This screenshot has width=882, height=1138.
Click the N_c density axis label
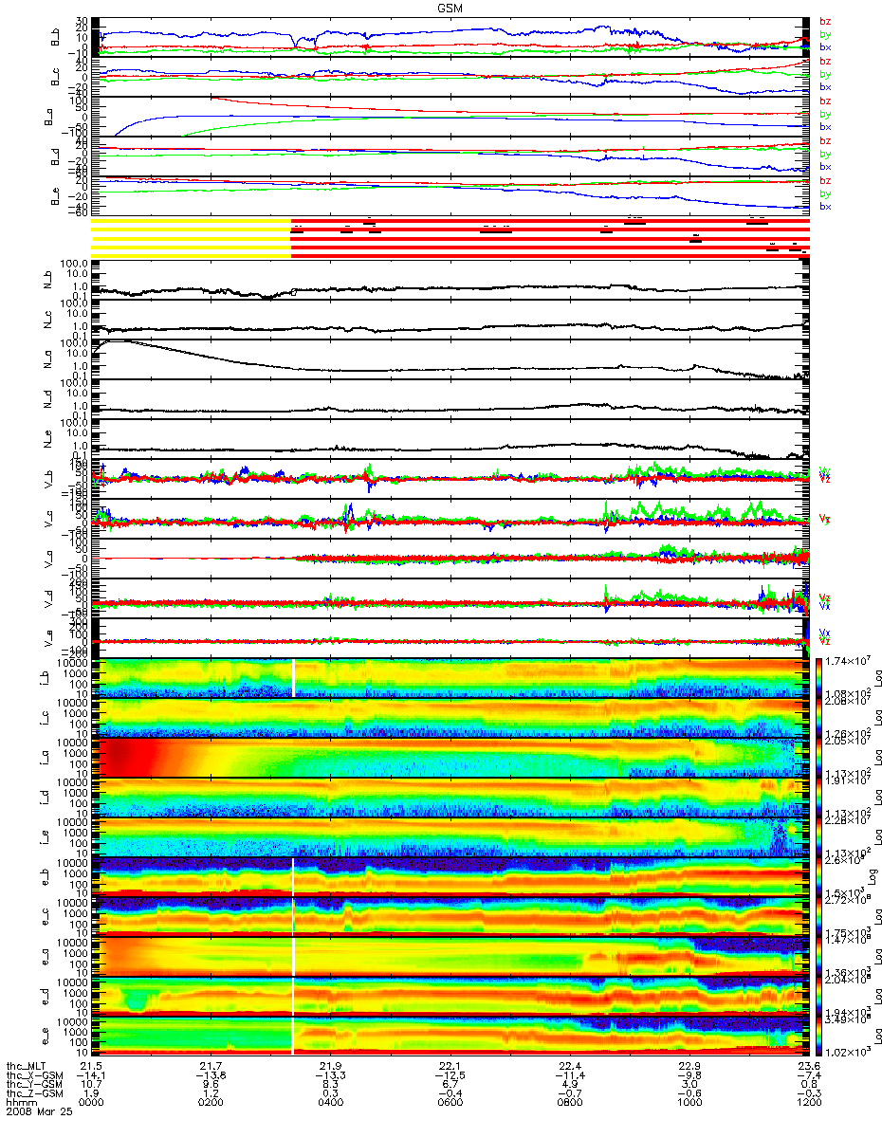point(46,321)
